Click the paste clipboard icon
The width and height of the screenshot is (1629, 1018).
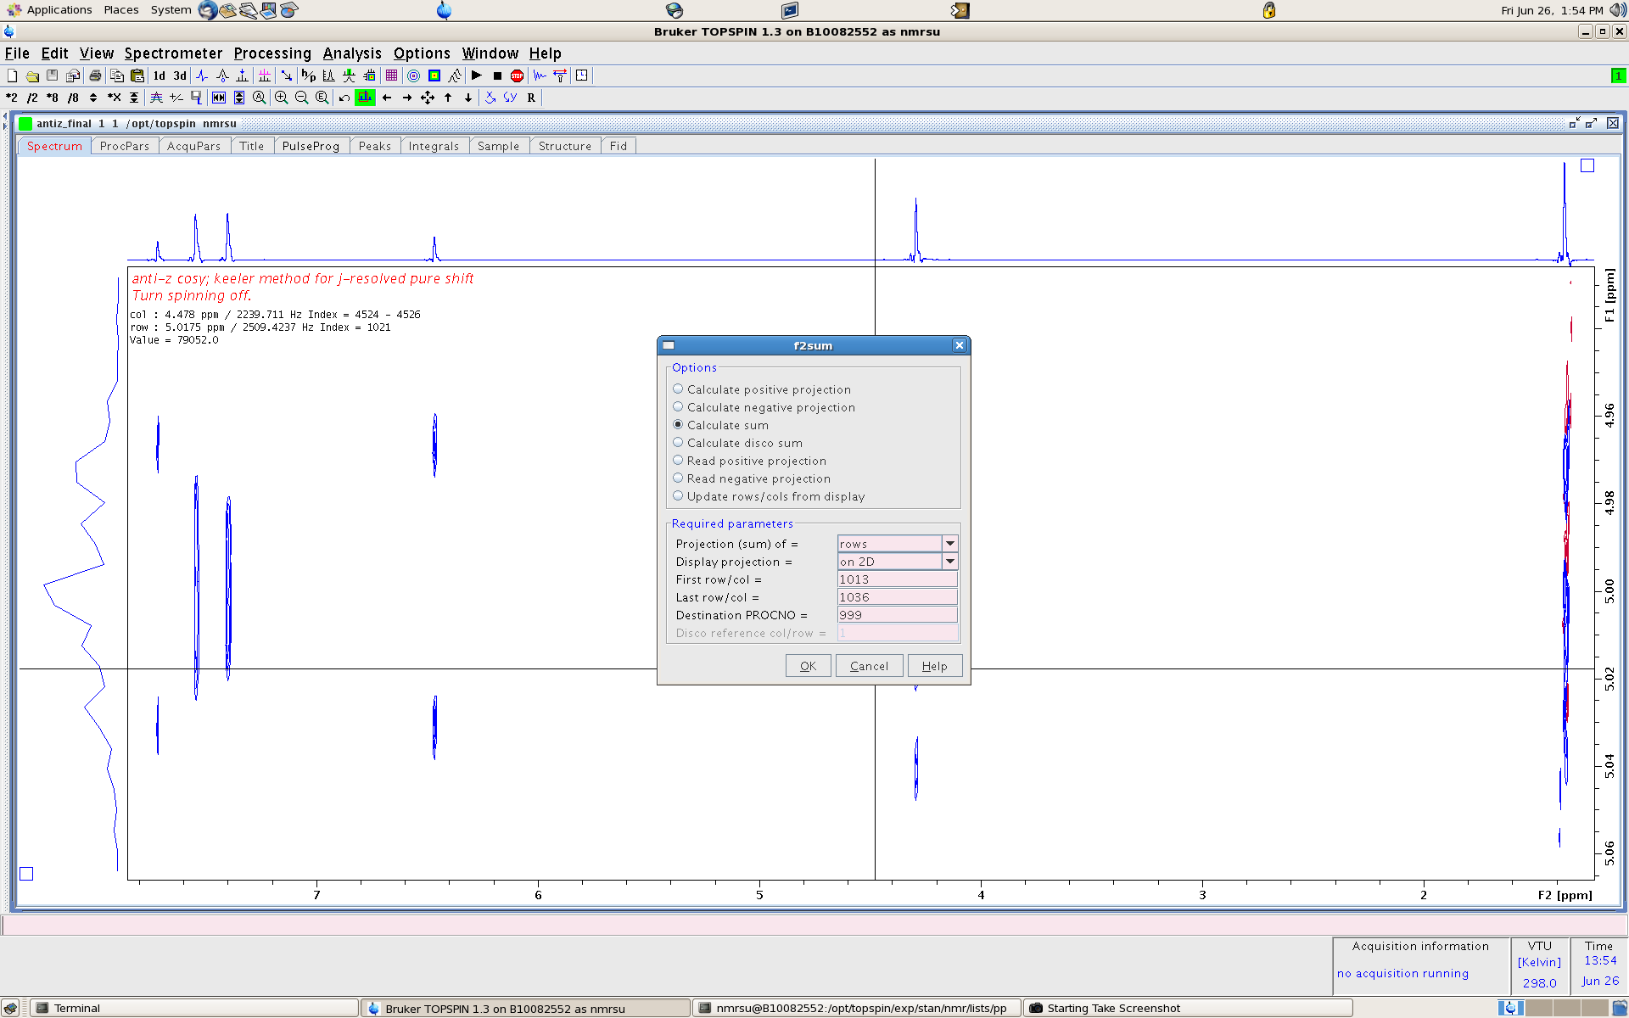tap(137, 76)
